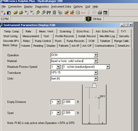Click the 99.9 reading display icon
138x131 pixels.
(94, 13)
